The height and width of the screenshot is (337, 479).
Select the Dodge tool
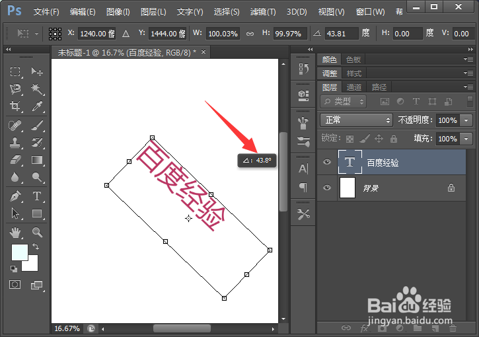tap(37, 177)
